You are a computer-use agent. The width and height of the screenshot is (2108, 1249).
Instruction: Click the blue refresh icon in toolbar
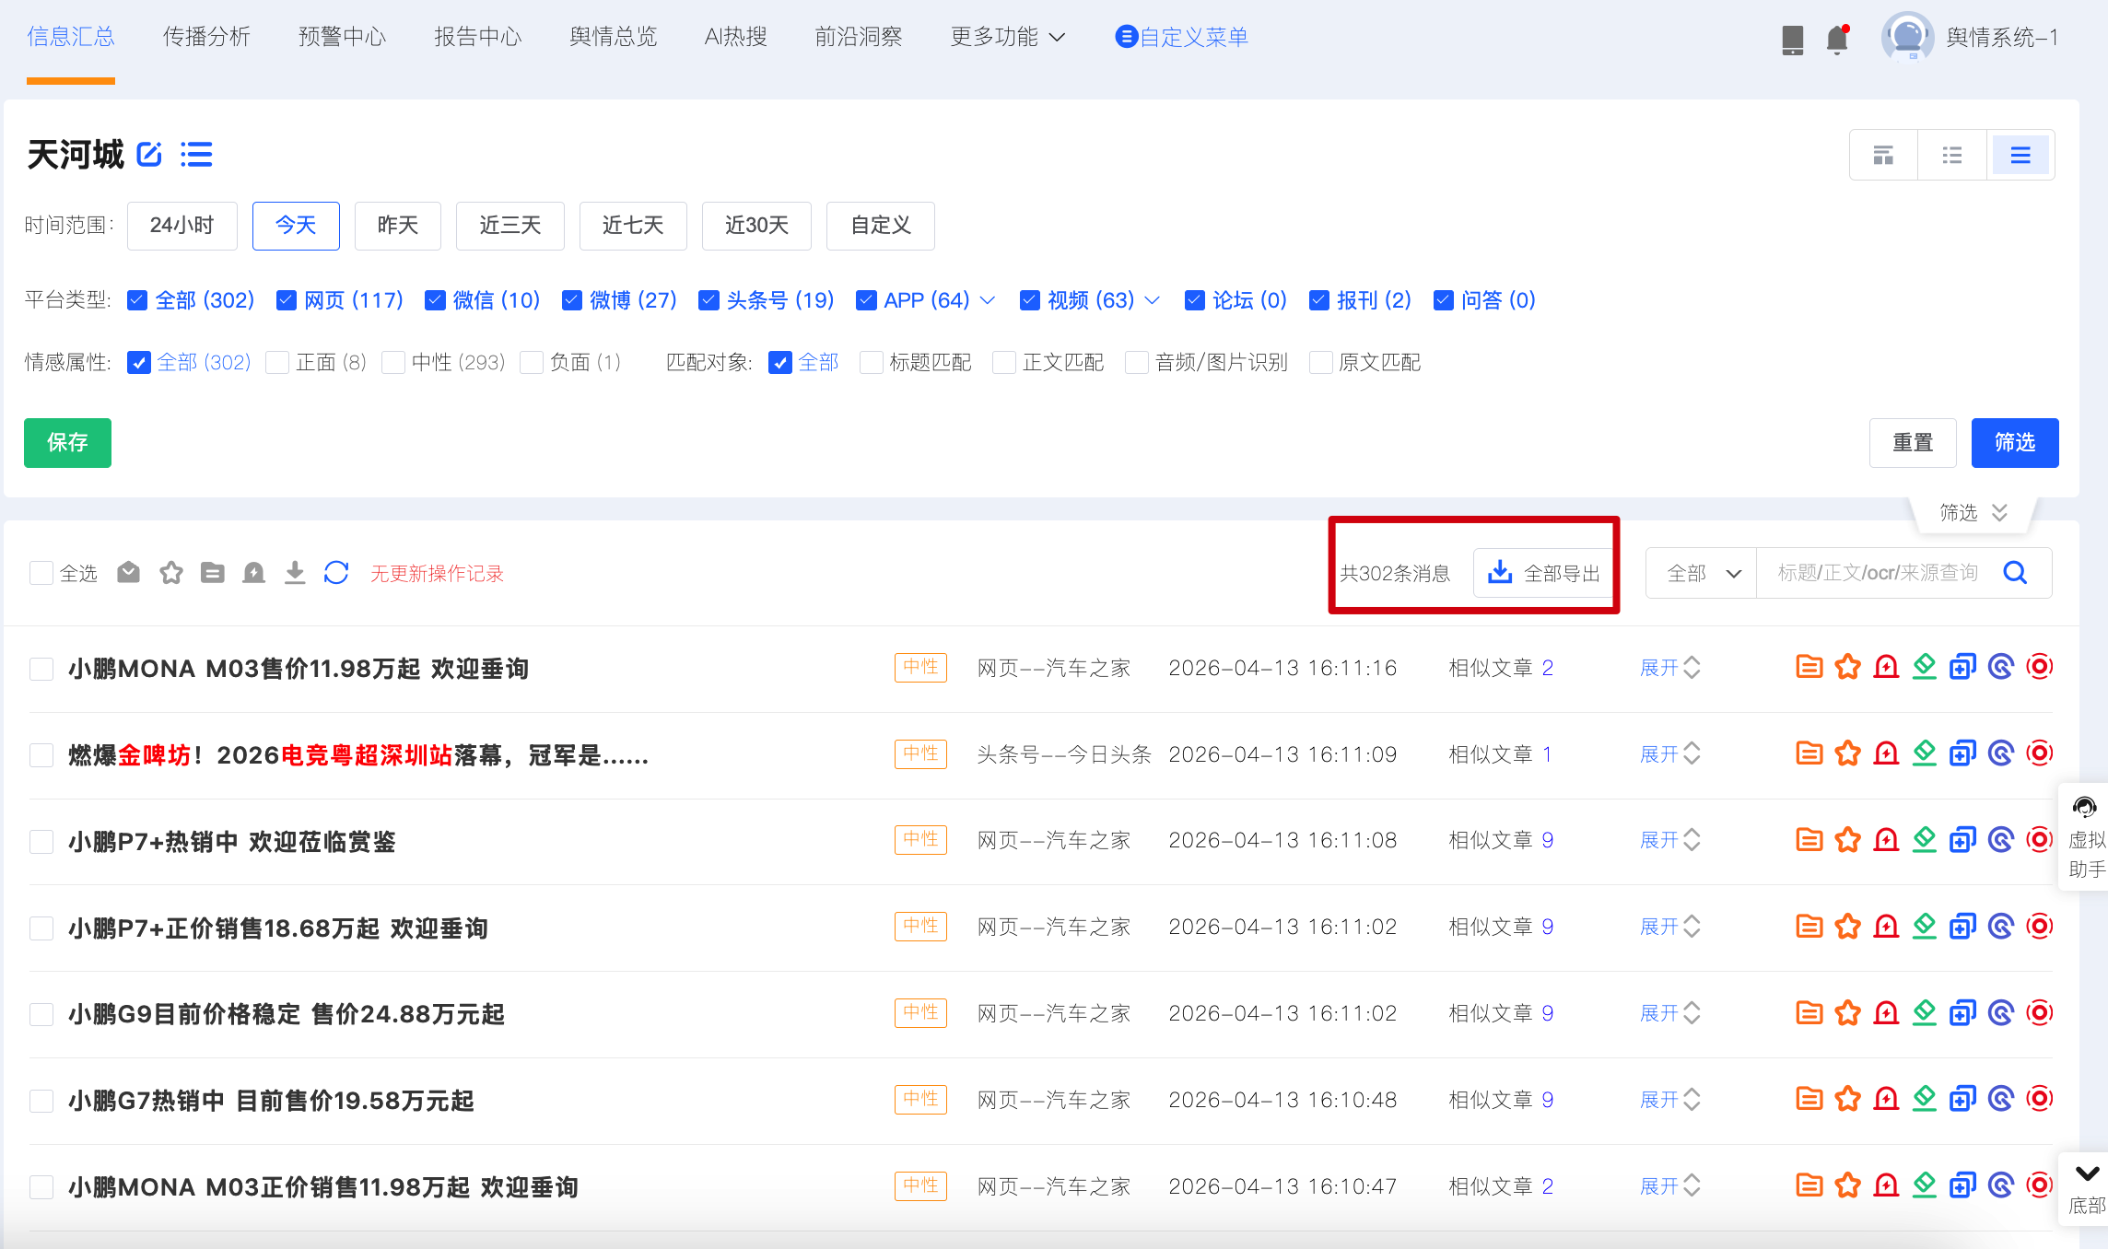click(336, 573)
